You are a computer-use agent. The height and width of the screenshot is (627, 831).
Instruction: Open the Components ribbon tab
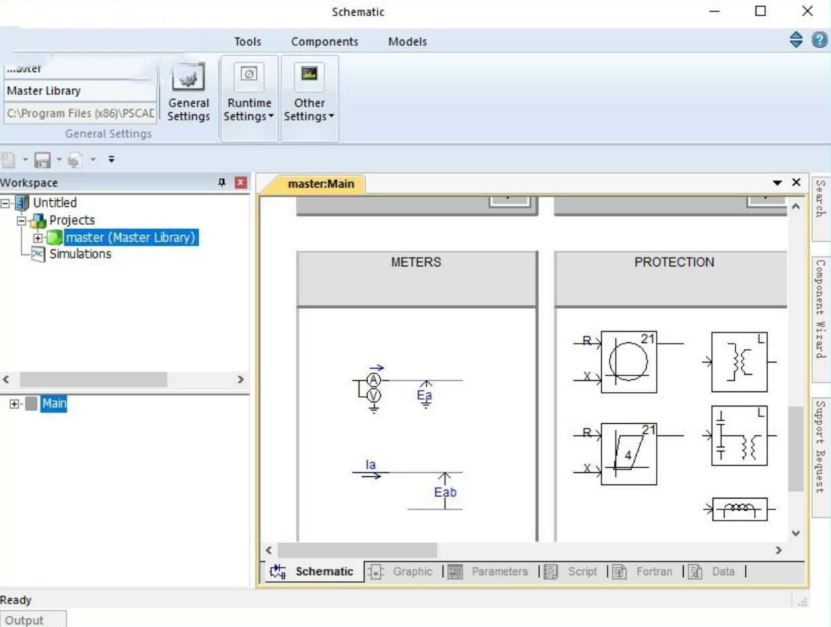[325, 42]
